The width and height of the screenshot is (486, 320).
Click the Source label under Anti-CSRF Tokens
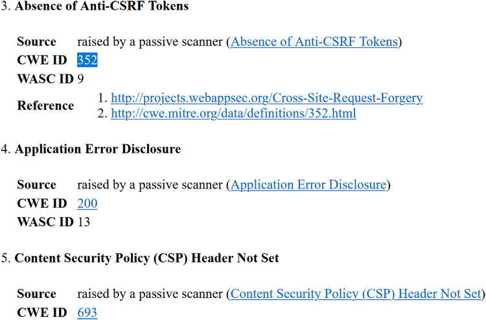36,42
